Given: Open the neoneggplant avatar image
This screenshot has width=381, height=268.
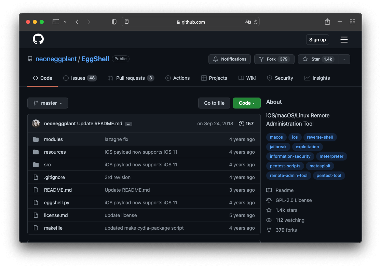Looking at the screenshot, I should pyautogui.click(x=36, y=124).
